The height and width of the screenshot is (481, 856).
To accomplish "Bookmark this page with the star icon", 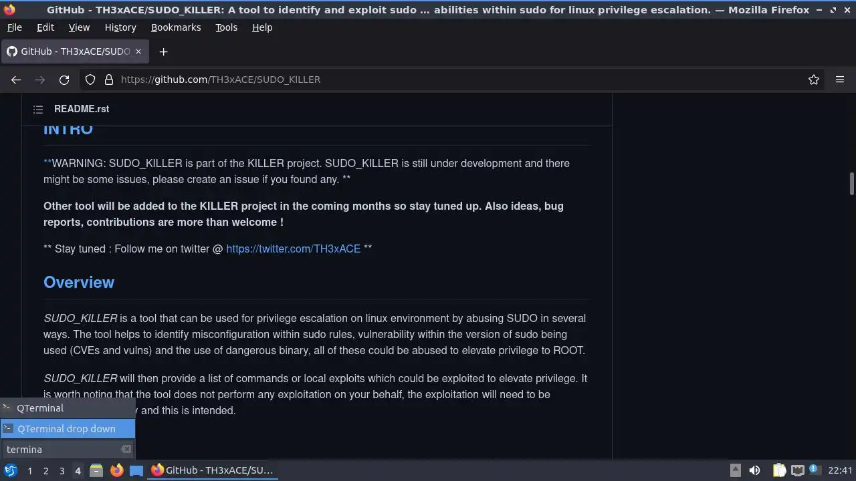I will click(814, 79).
